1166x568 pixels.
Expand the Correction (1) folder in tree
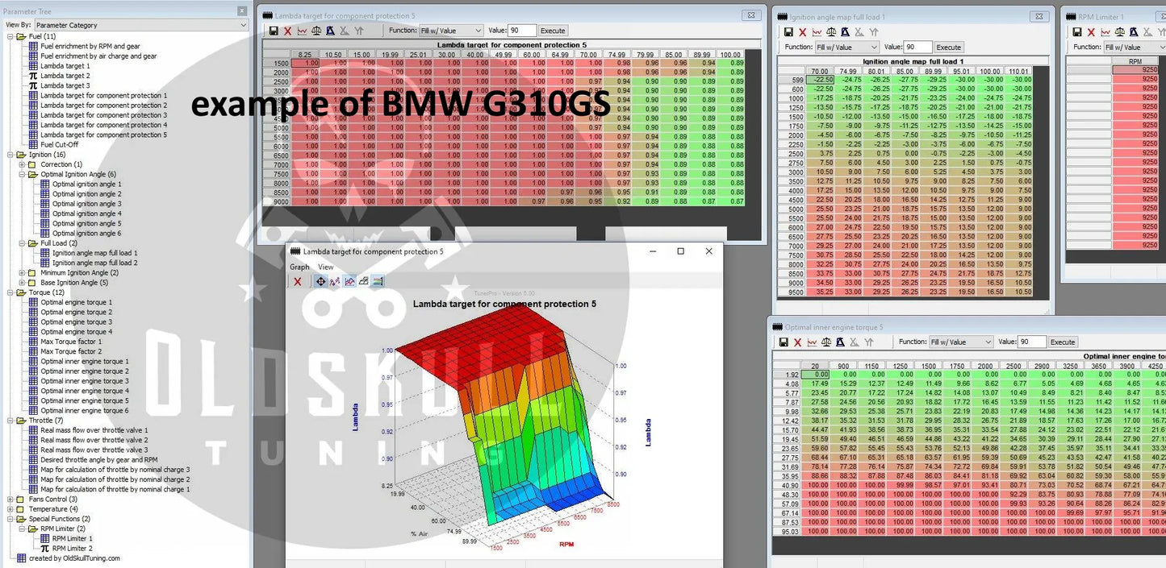[x=22, y=164]
